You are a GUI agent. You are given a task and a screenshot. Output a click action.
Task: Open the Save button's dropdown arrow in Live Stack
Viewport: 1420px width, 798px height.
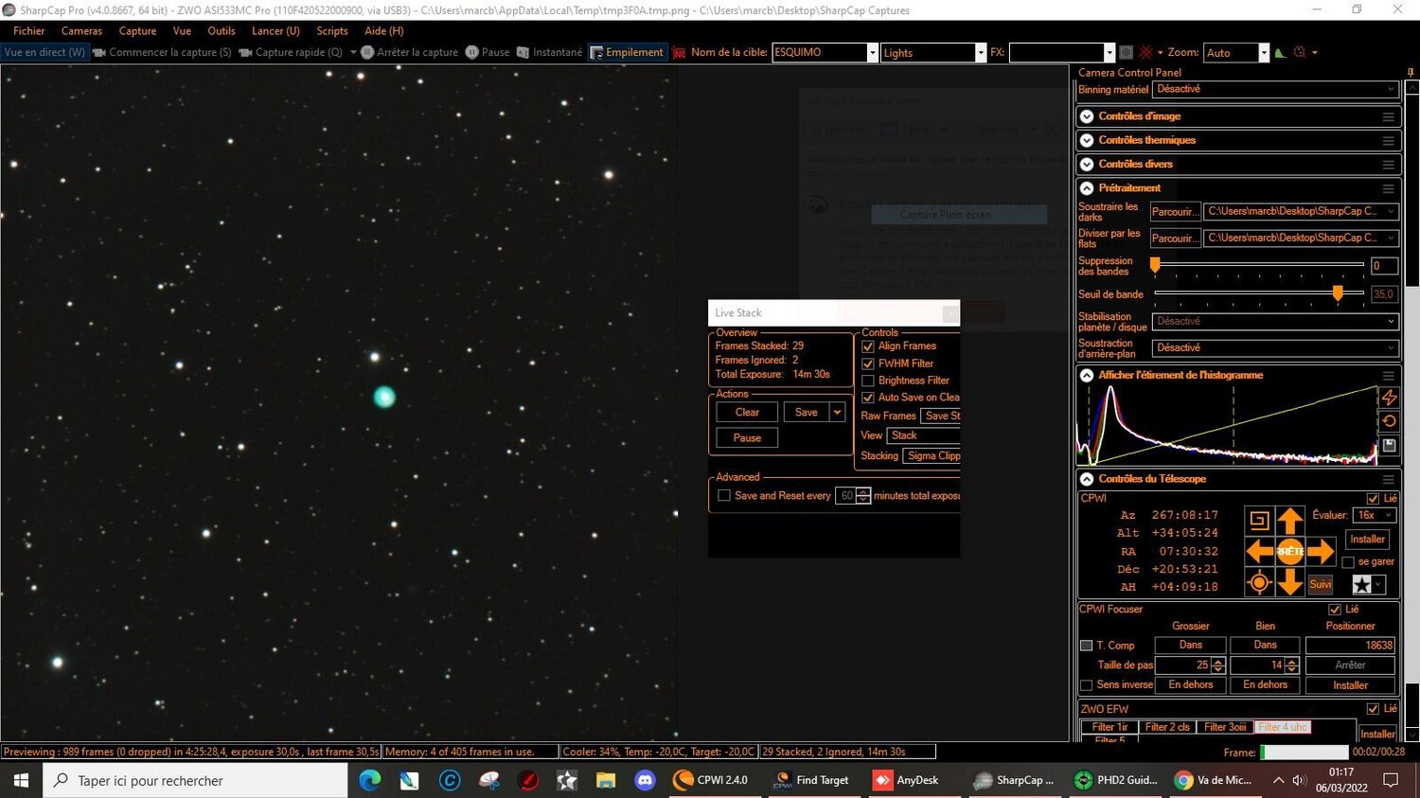tap(837, 413)
